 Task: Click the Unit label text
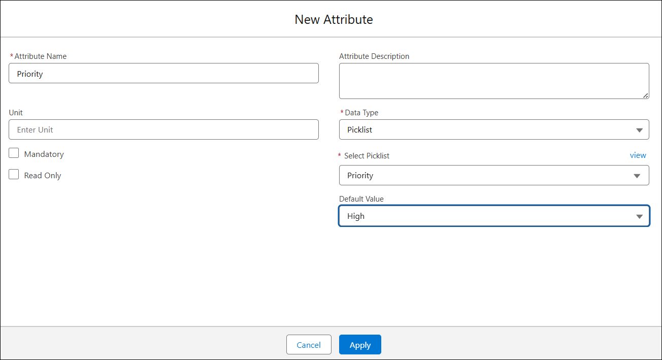click(16, 113)
